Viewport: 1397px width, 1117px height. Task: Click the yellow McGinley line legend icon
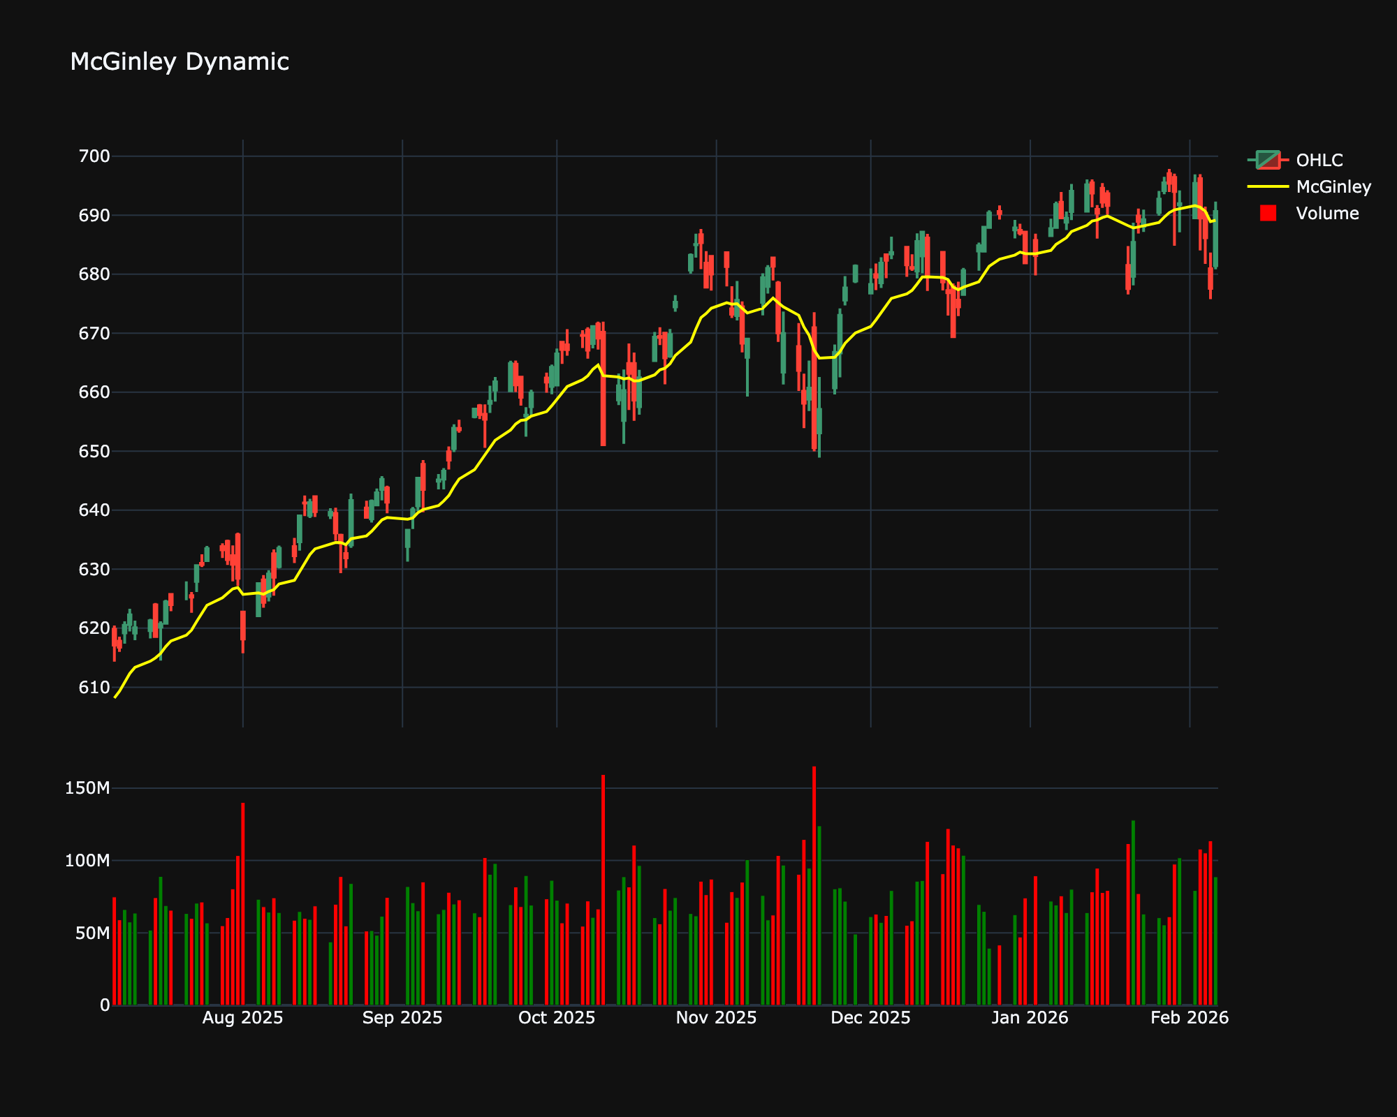(x=1268, y=186)
